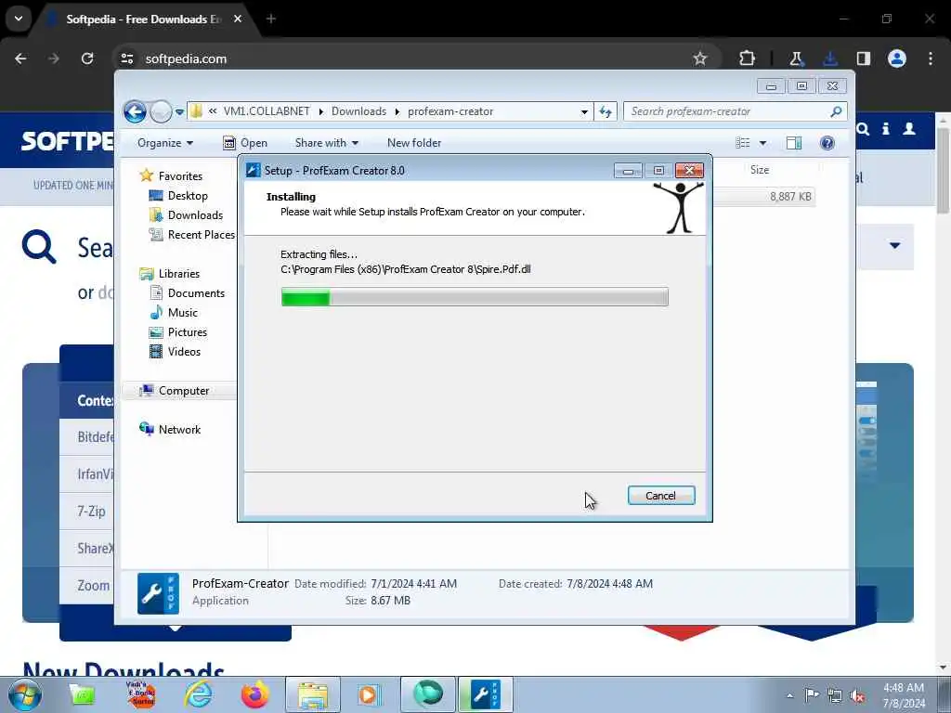Open Chrome profile avatar

coord(897,58)
